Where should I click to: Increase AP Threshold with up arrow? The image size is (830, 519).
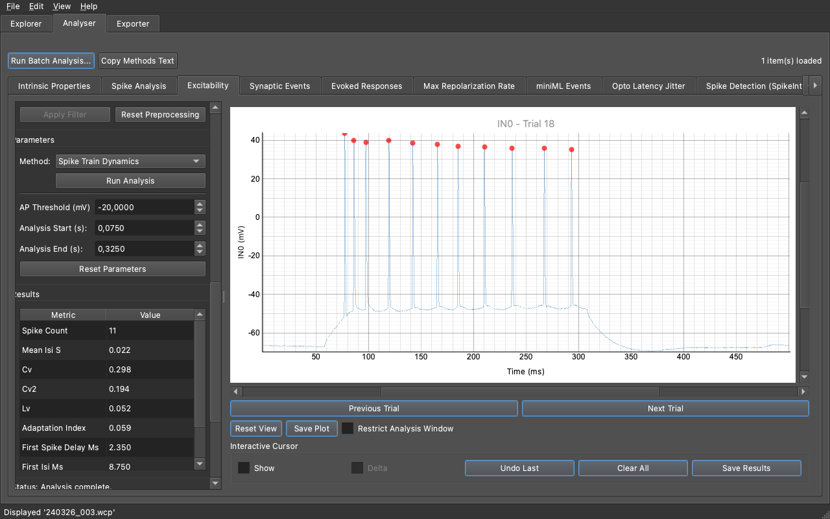point(200,204)
